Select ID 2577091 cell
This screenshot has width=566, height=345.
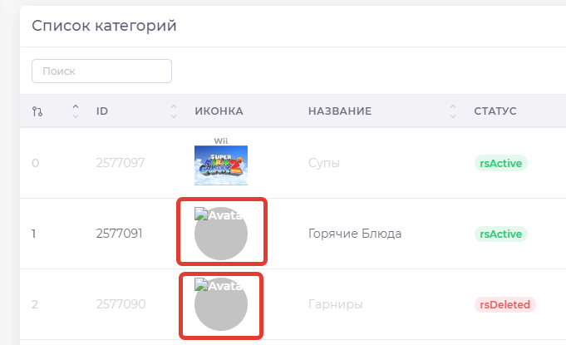120,234
